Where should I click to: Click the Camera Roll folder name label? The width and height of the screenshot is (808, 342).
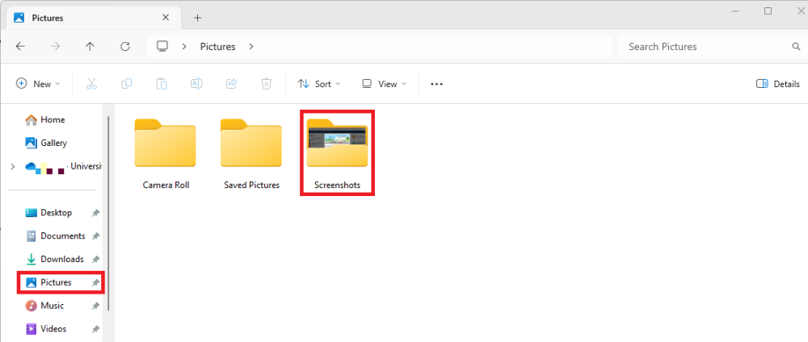click(x=166, y=186)
